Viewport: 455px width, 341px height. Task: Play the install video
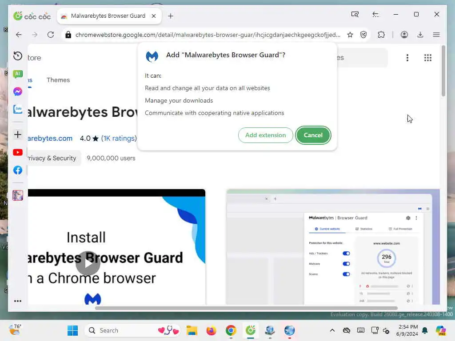coord(88,263)
